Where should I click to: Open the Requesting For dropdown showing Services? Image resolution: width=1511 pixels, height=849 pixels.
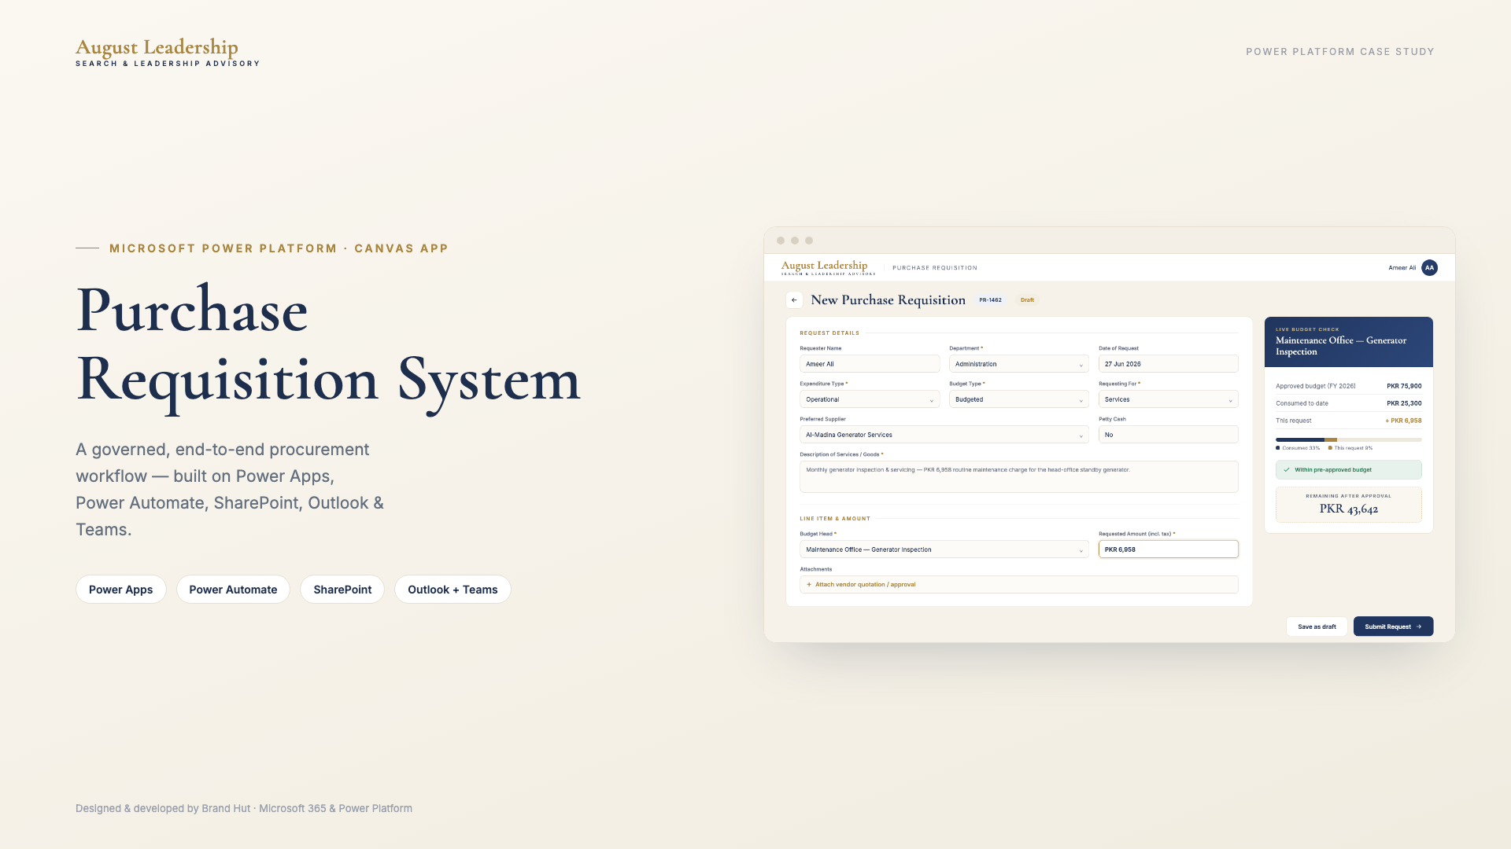point(1168,399)
